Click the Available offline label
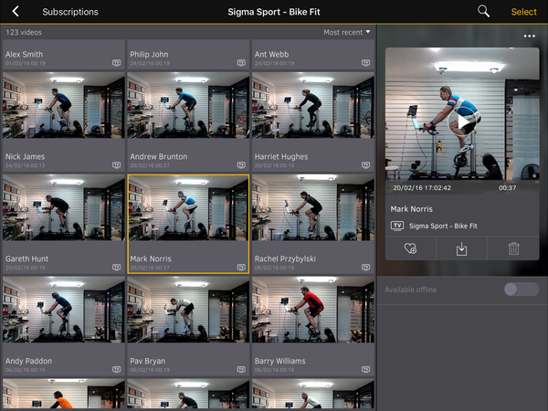The image size is (548, 411). point(411,290)
